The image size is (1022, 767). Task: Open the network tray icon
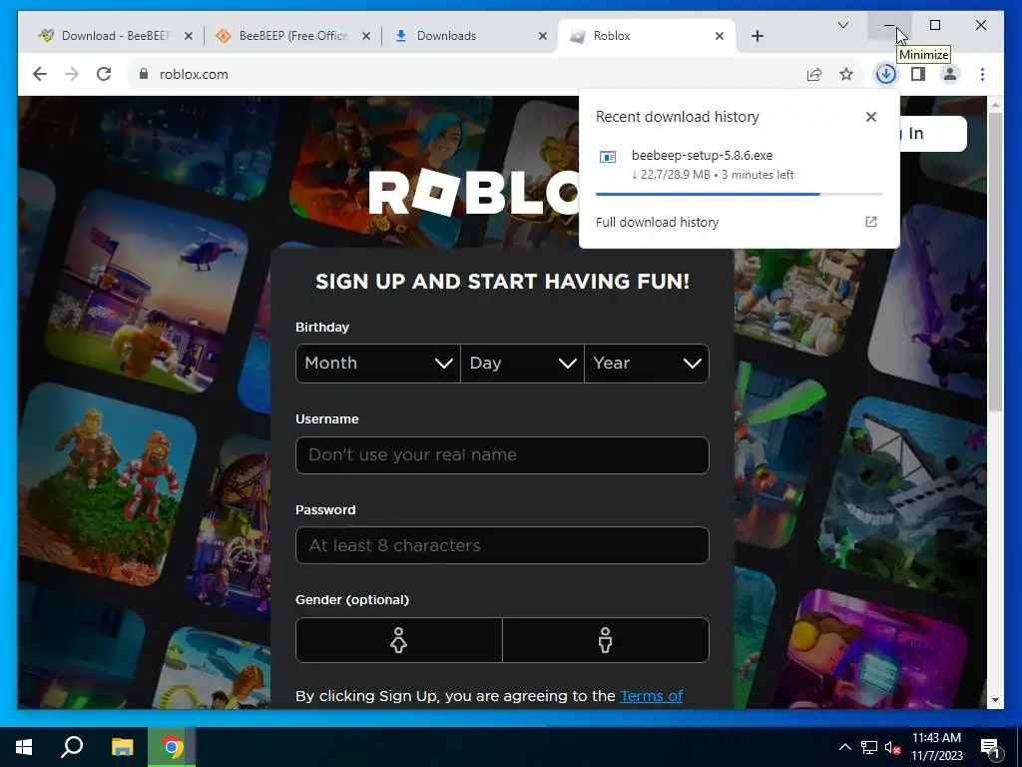869,747
